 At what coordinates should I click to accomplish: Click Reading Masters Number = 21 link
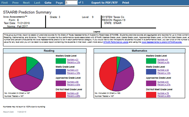(x=73, y=59)
